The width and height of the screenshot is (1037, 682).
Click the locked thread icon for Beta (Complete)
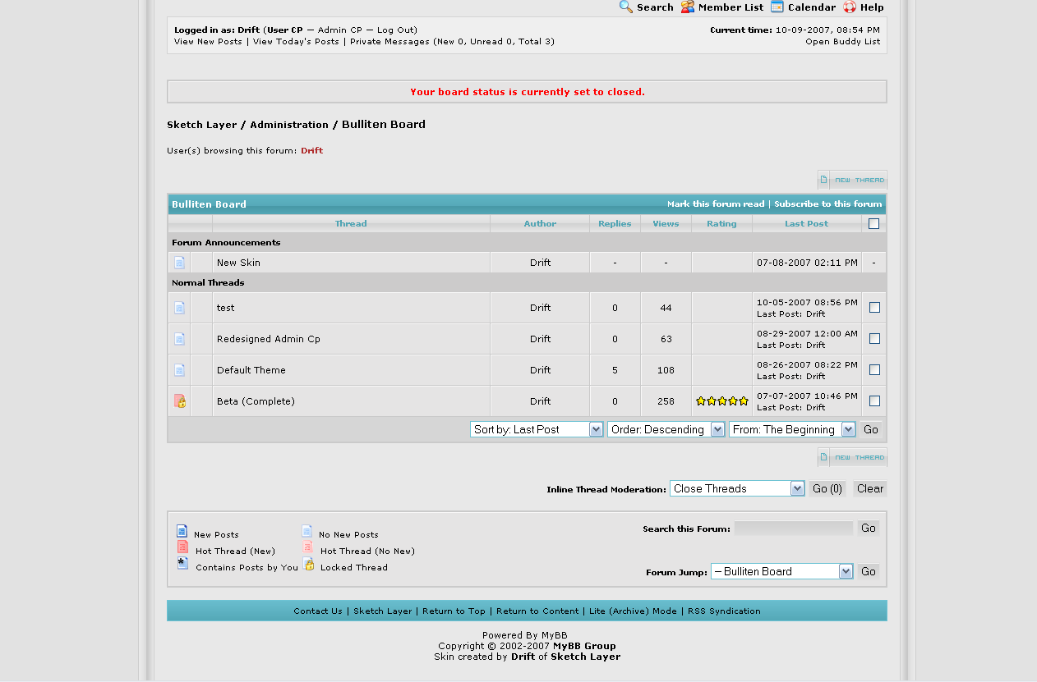pyautogui.click(x=180, y=401)
